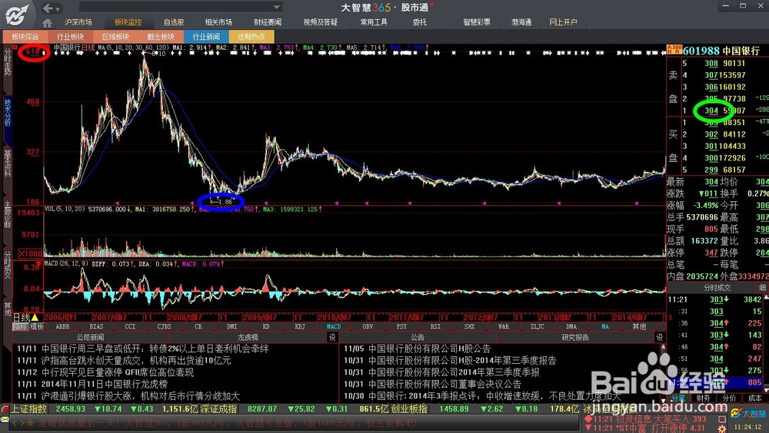This screenshot has width=769, height=433.
Task: Click the settings gear icon in bottom-right corner
Action: click(722, 429)
